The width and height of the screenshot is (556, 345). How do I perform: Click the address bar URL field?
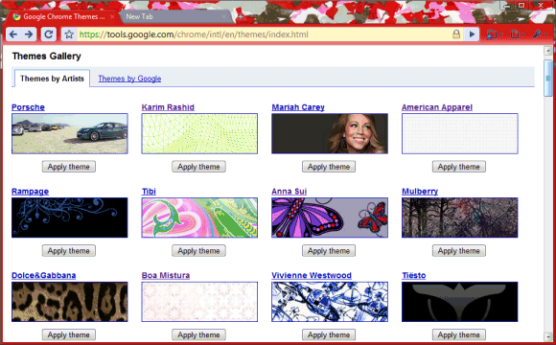pyautogui.click(x=263, y=34)
